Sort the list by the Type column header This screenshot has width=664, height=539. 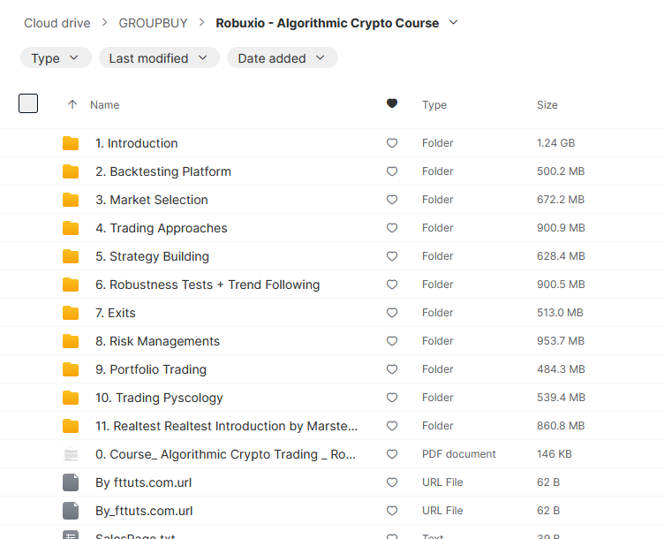(x=434, y=105)
